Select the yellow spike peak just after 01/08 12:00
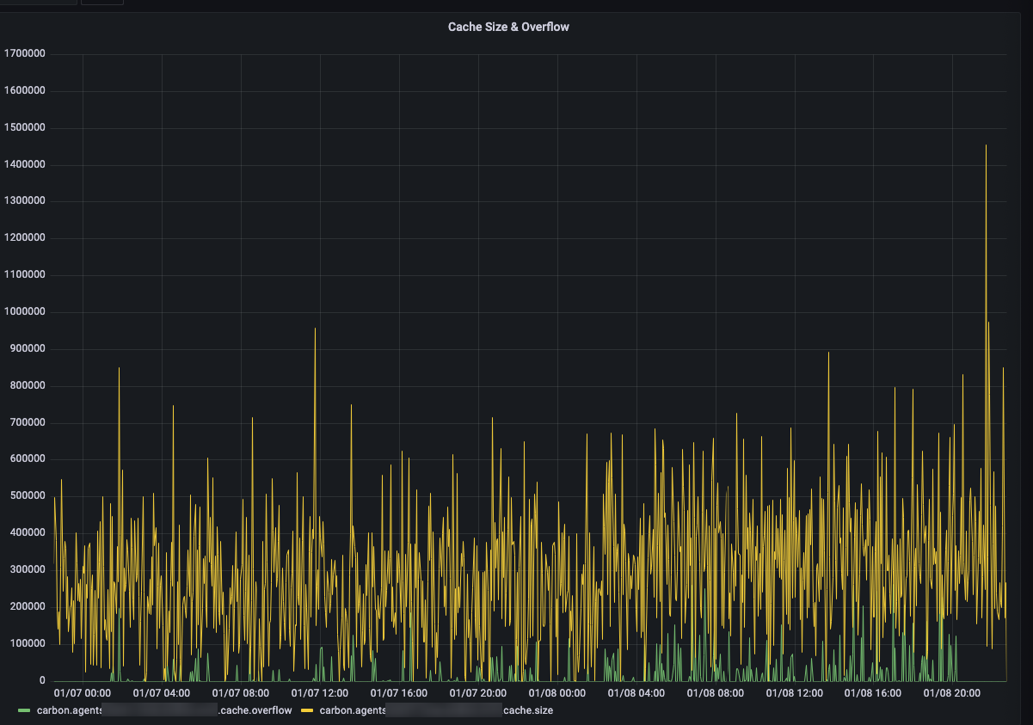Image resolution: width=1033 pixels, height=725 pixels. click(x=828, y=353)
